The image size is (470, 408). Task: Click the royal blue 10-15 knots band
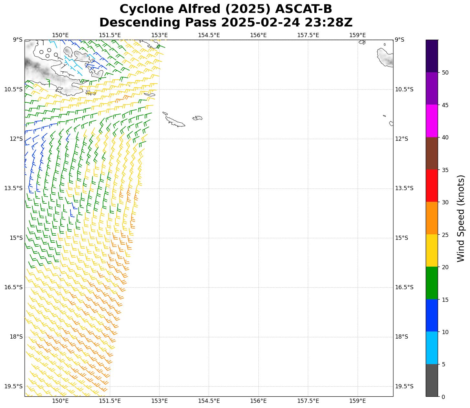(432, 315)
